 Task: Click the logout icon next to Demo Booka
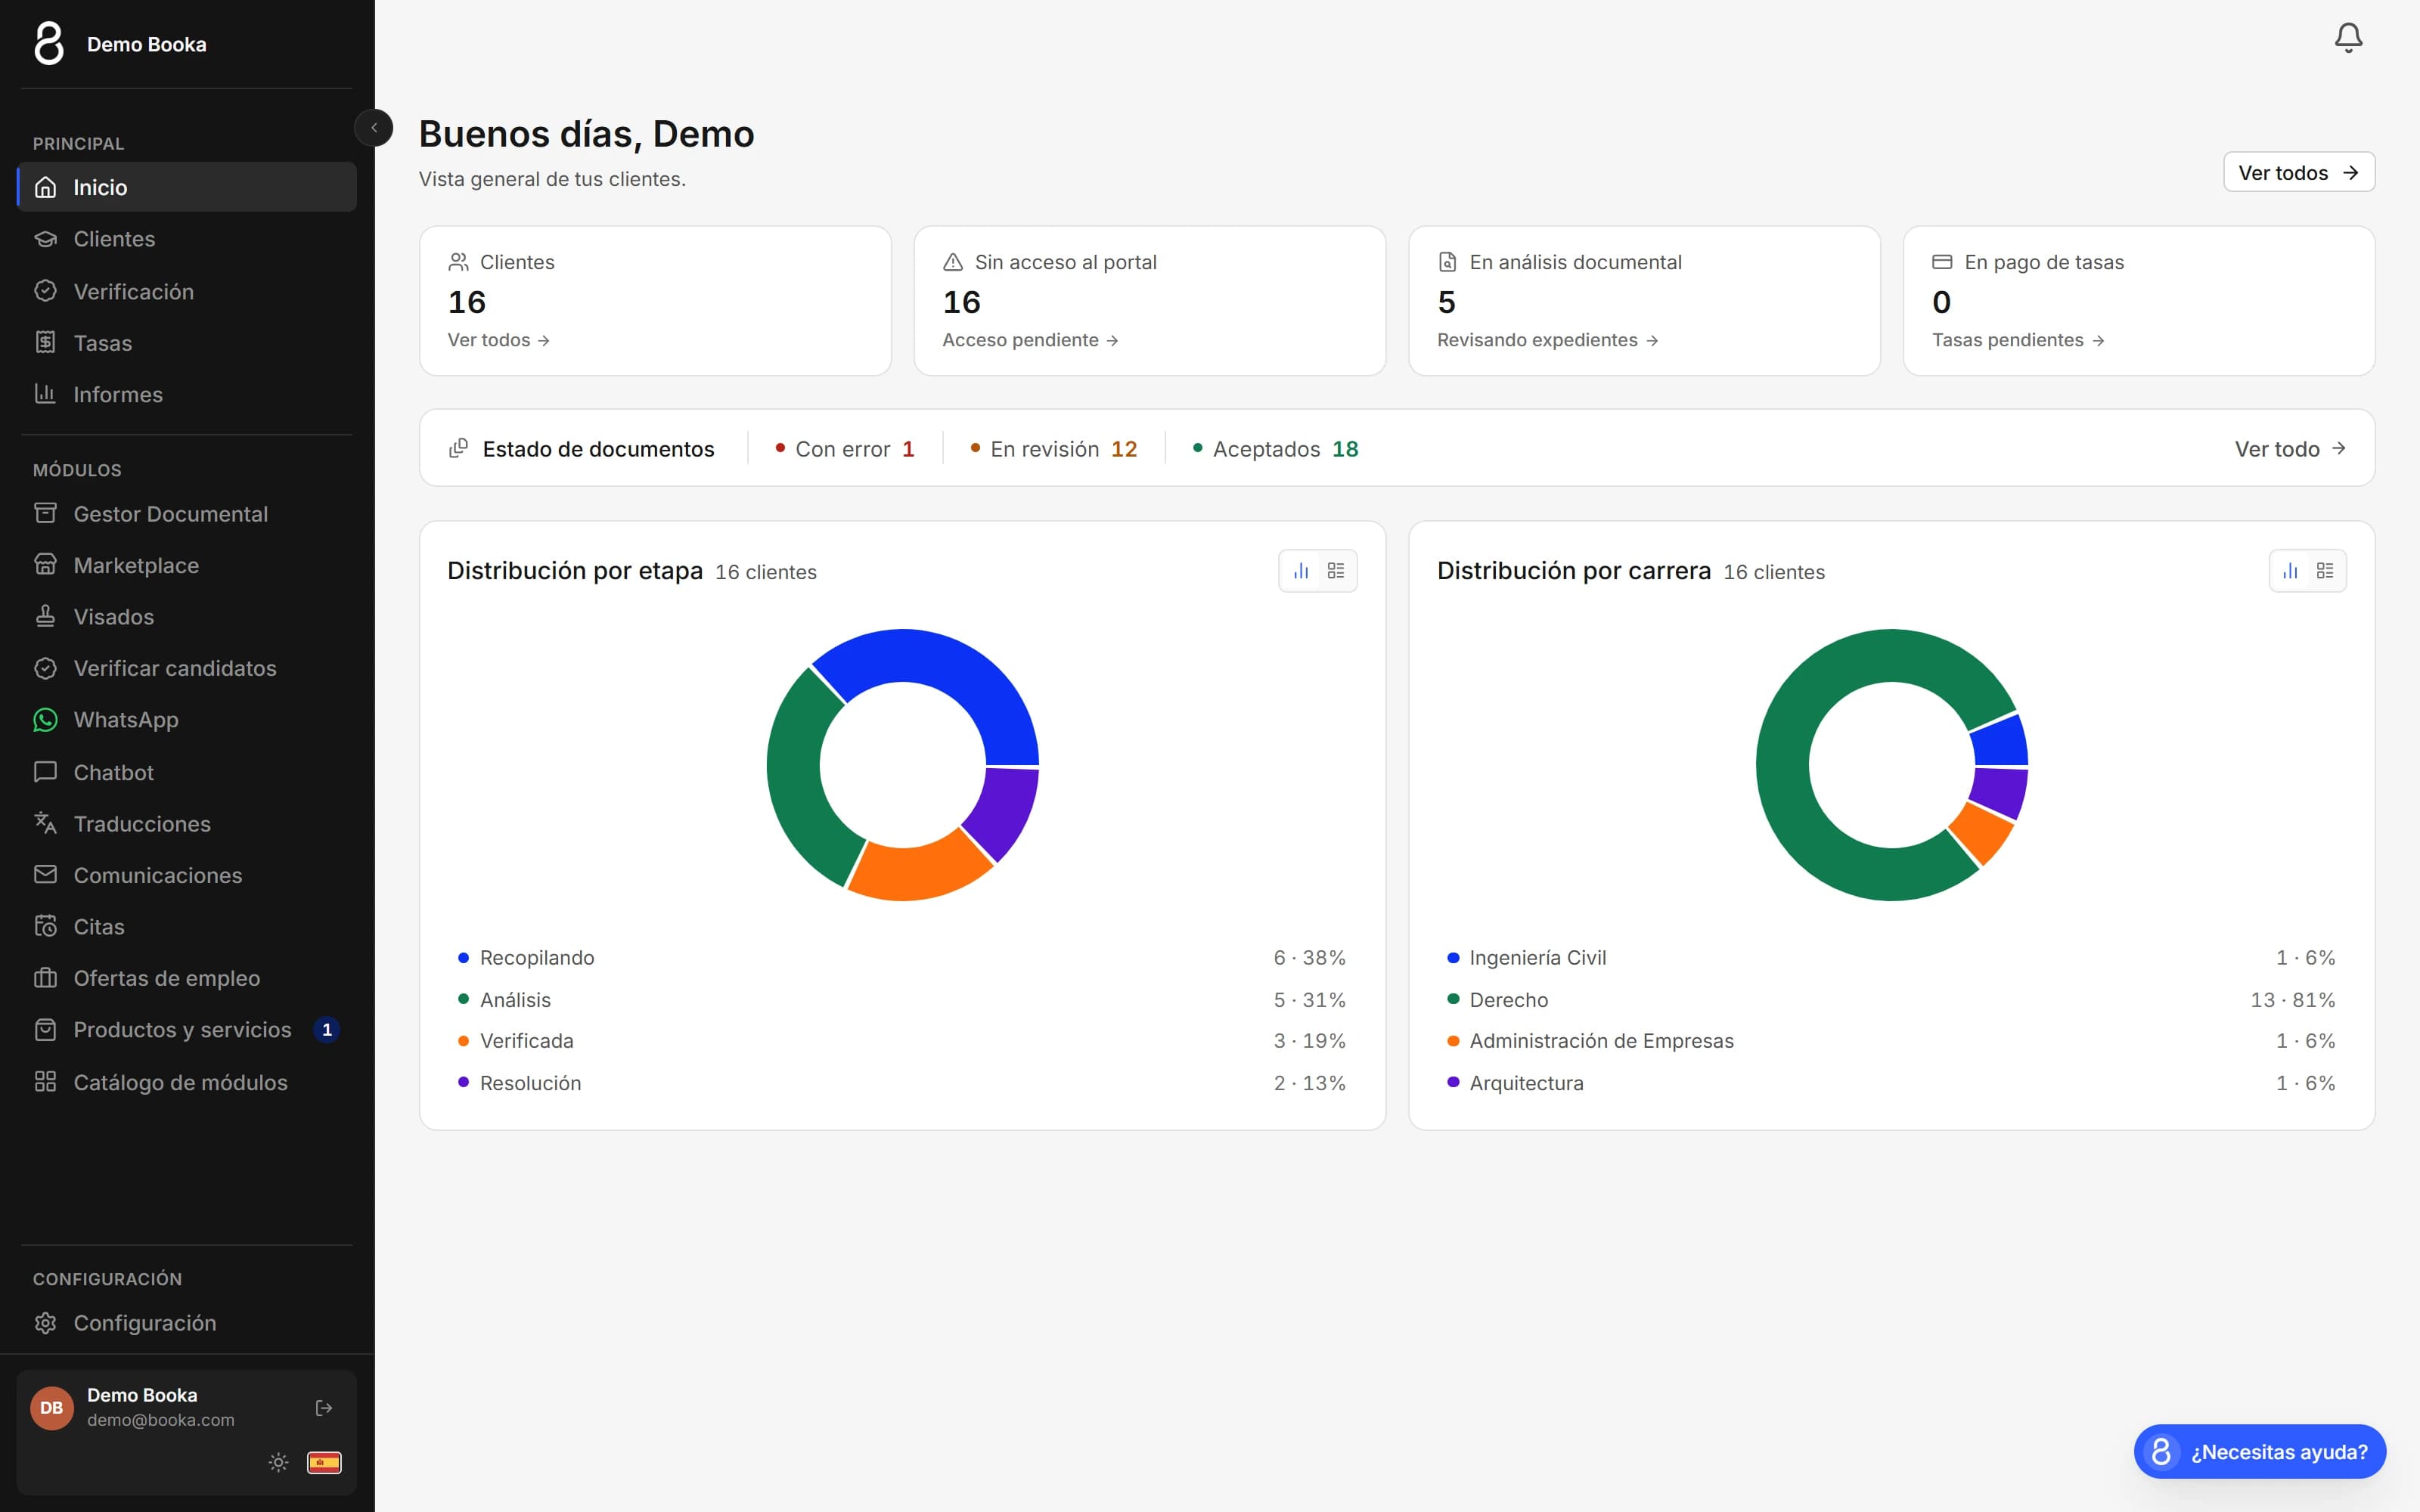pyautogui.click(x=324, y=1408)
